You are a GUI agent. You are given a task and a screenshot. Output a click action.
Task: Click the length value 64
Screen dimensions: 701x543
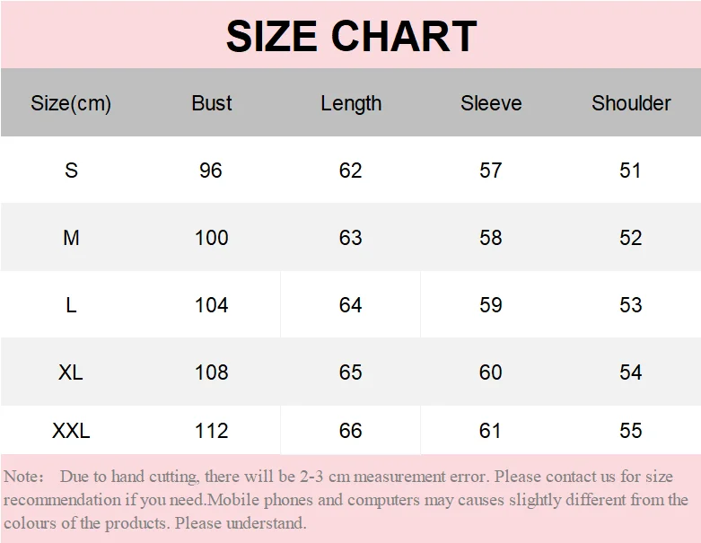[350, 305]
